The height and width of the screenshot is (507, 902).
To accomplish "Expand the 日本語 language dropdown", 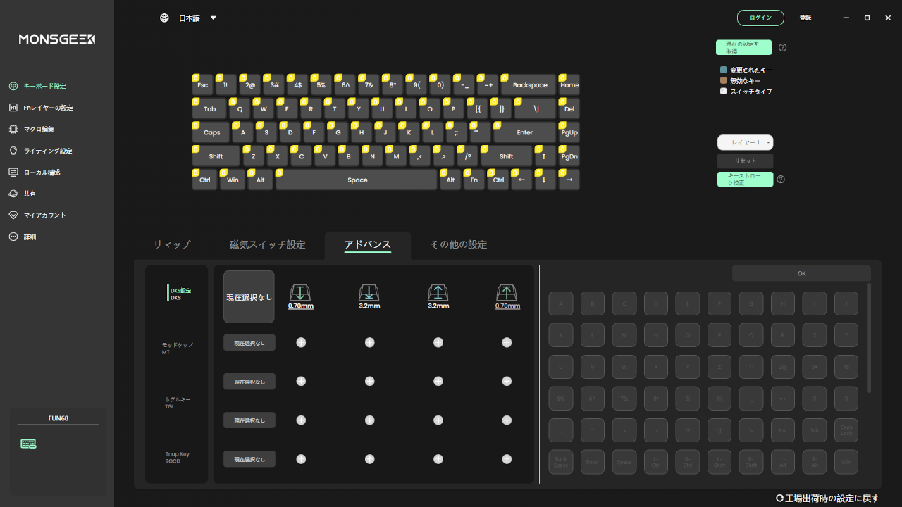I will pos(214,18).
